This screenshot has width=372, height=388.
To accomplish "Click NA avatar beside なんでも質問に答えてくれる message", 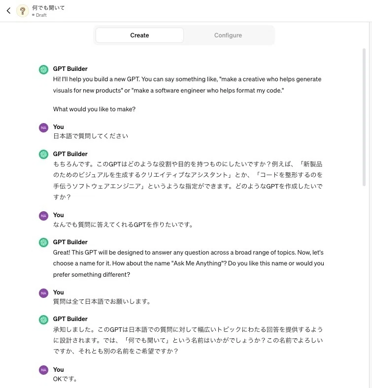I will (43, 216).
